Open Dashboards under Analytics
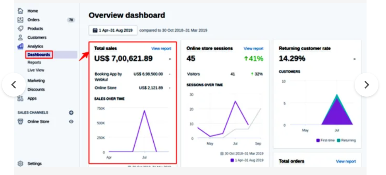Viewport: 386px width, 175px height. point(39,55)
